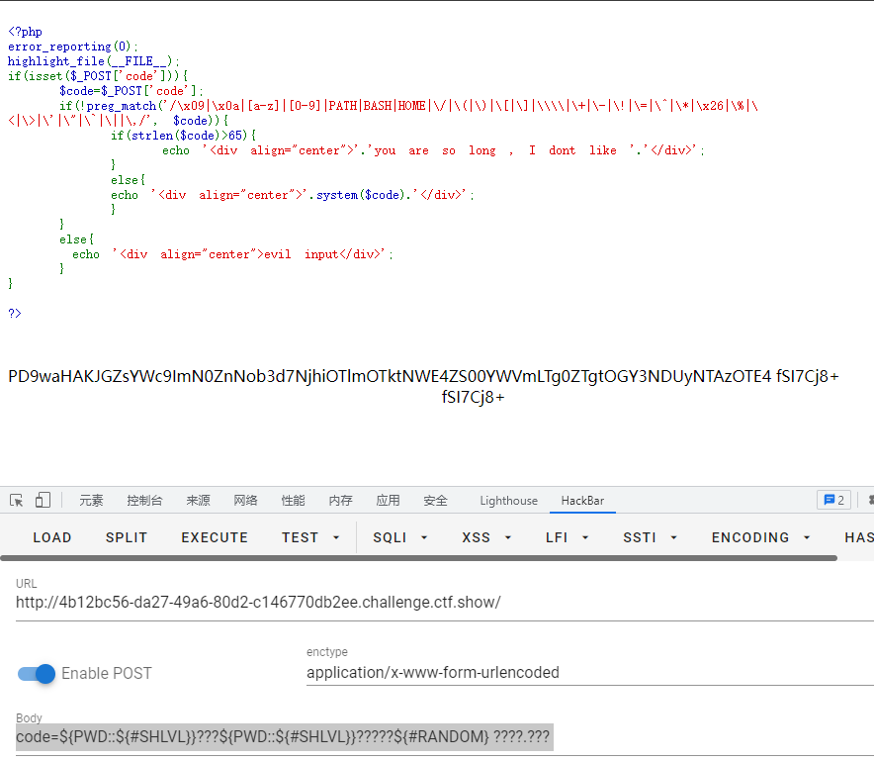Image resolution: width=874 pixels, height=761 pixels.
Task: Click the horizontal scrollbar under HackBar toolbar
Action: point(418,558)
